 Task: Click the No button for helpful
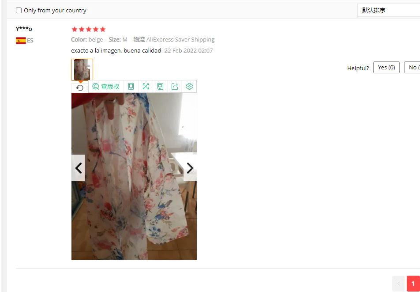(x=412, y=67)
